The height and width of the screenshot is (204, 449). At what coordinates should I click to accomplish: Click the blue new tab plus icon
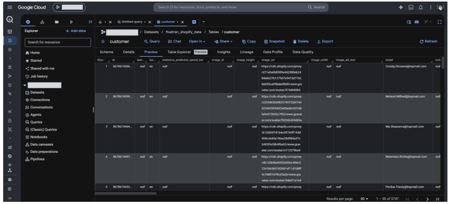click(x=194, y=22)
